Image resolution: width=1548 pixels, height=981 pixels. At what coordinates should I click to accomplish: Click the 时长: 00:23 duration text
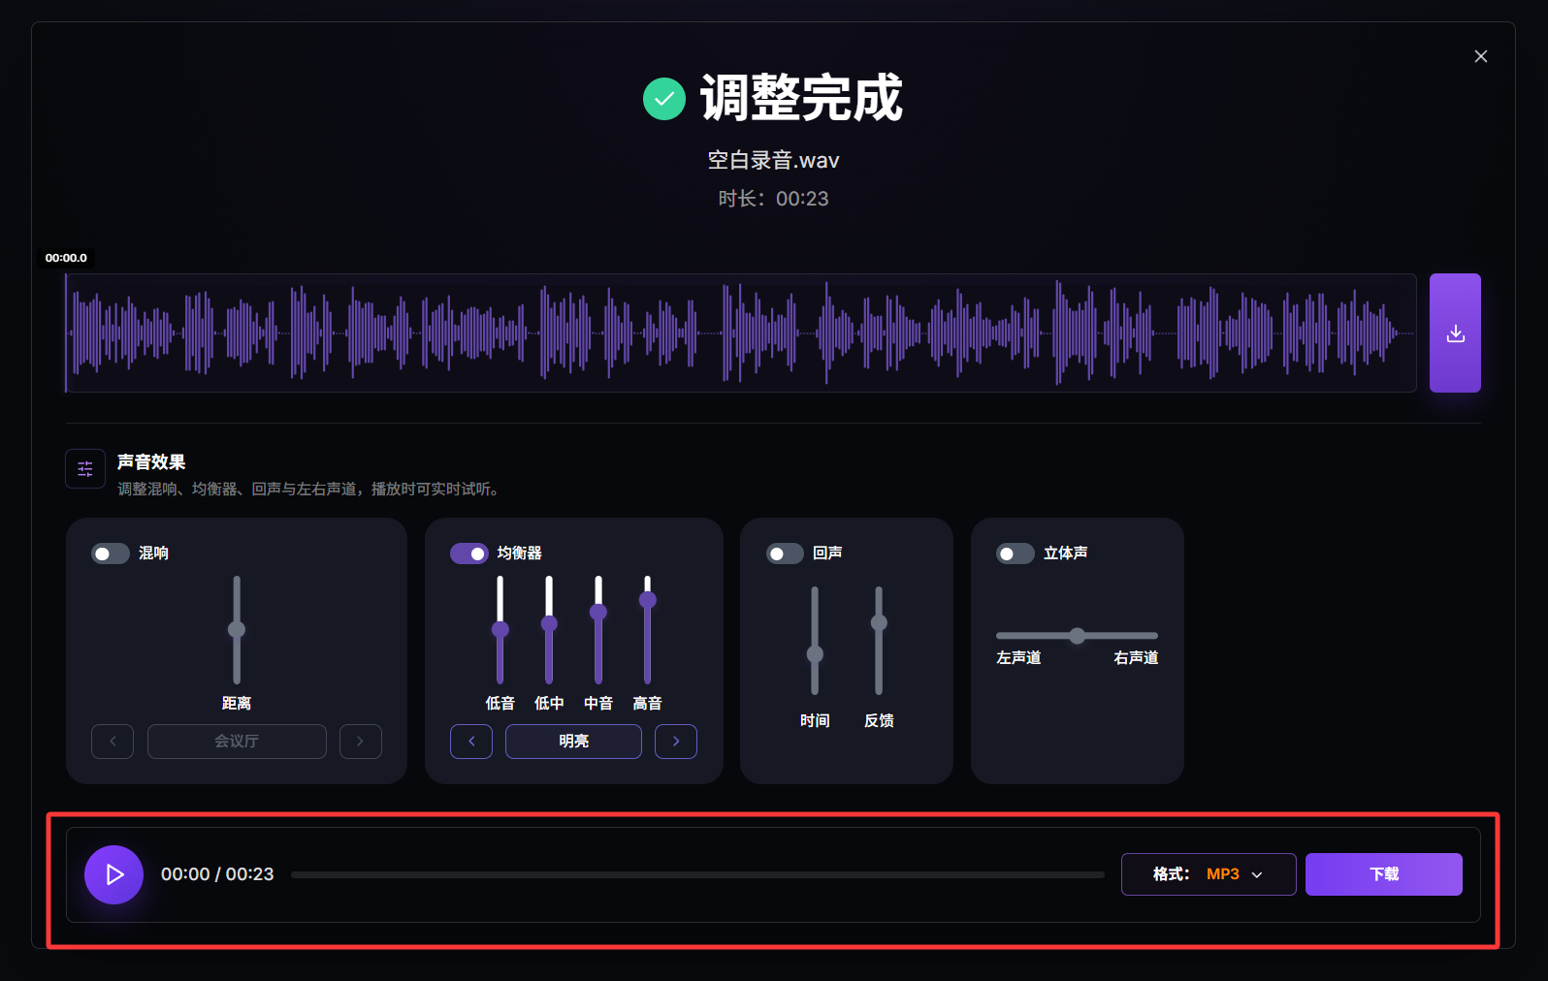tap(773, 199)
